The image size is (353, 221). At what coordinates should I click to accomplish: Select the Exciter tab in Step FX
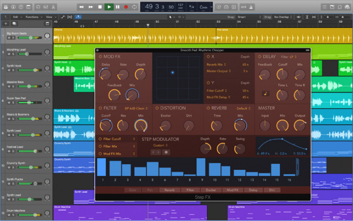point(211,190)
